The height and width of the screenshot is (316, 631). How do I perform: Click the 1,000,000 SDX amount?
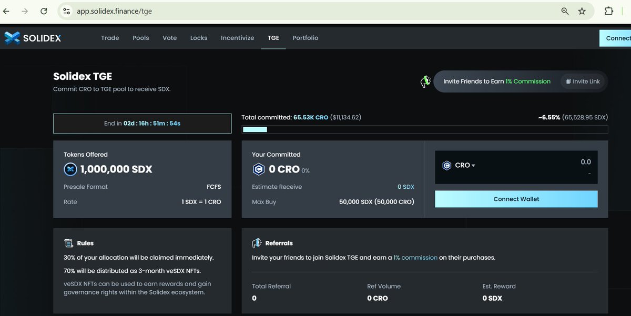pyautogui.click(x=116, y=169)
